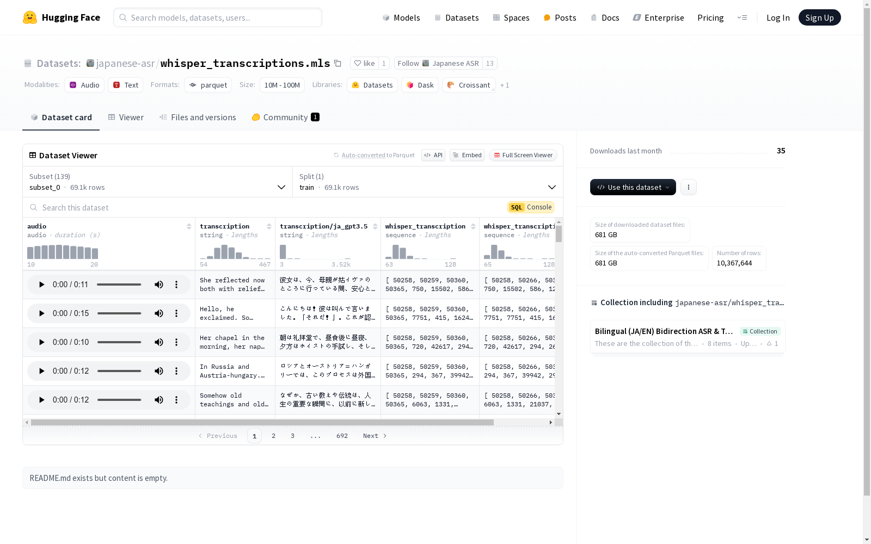The width and height of the screenshot is (871, 544).
Task: Jump to page 692 of the dataset
Action: click(342, 436)
